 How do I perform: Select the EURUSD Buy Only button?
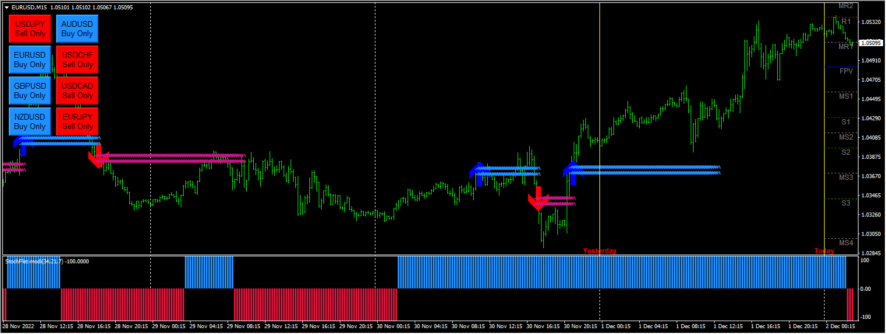click(x=30, y=60)
